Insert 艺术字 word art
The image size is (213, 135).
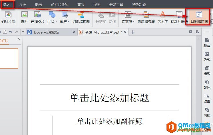(x=162, y=18)
